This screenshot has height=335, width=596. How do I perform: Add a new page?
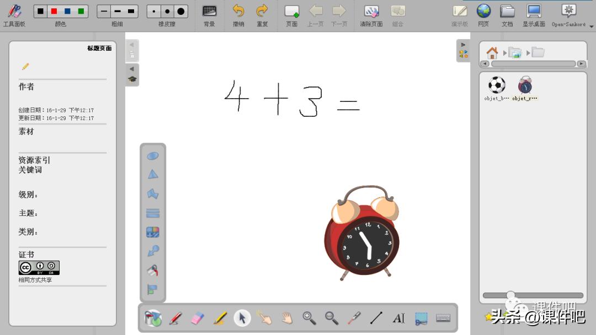pyautogui.click(x=291, y=11)
